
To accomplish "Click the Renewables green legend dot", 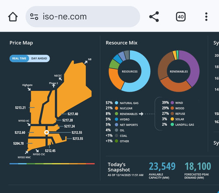I will pos(117,114).
